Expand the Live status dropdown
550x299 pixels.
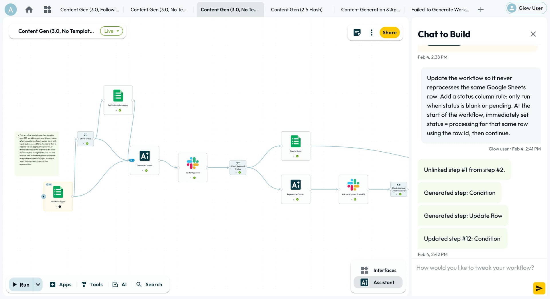(111, 31)
